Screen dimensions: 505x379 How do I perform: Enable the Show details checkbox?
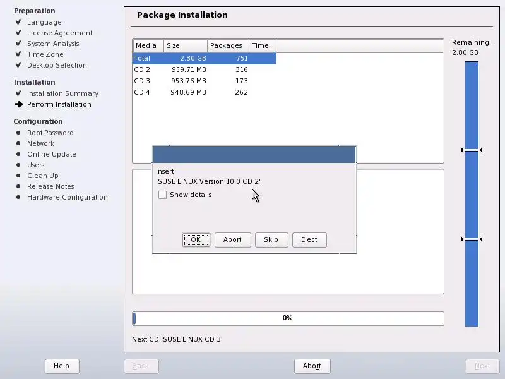pos(162,195)
